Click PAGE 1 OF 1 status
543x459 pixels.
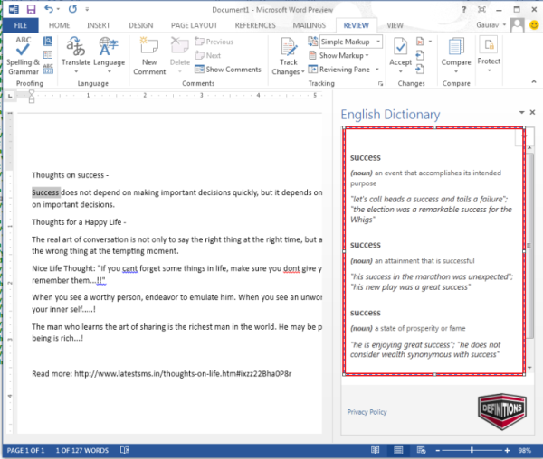[25, 451]
